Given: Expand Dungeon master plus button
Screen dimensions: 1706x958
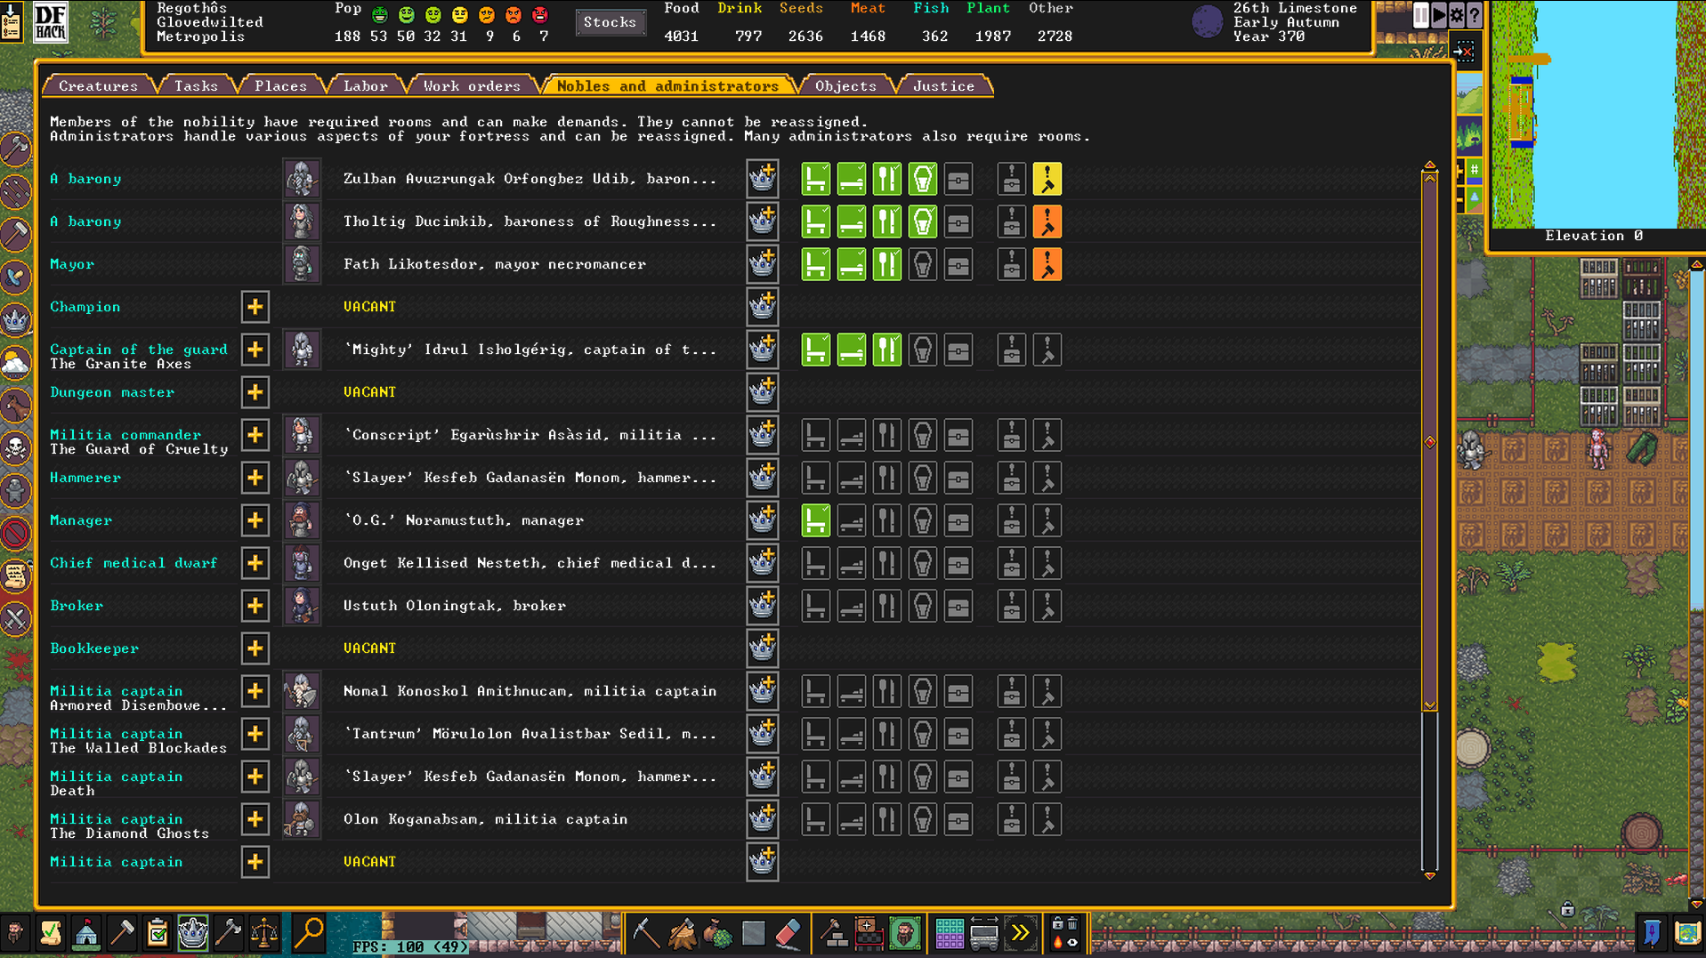Looking at the screenshot, I should tap(255, 392).
